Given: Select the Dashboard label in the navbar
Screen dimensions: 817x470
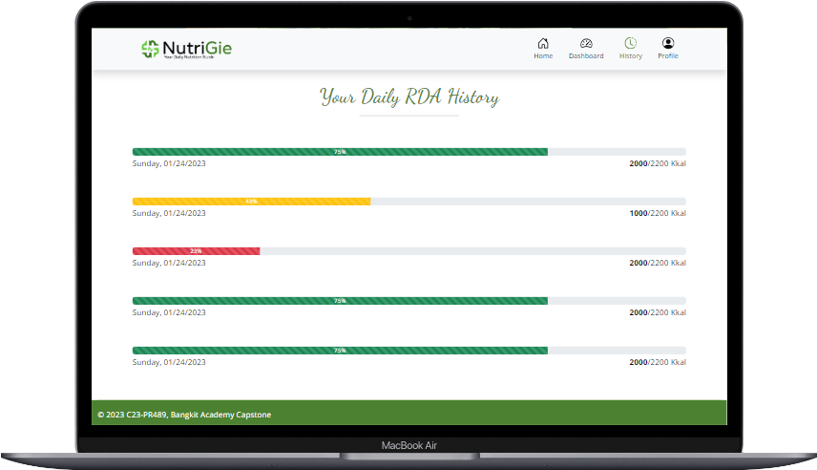Looking at the screenshot, I should click(x=586, y=55).
